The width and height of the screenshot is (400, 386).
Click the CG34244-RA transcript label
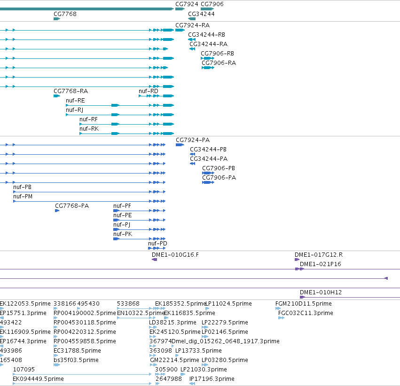[208, 44]
